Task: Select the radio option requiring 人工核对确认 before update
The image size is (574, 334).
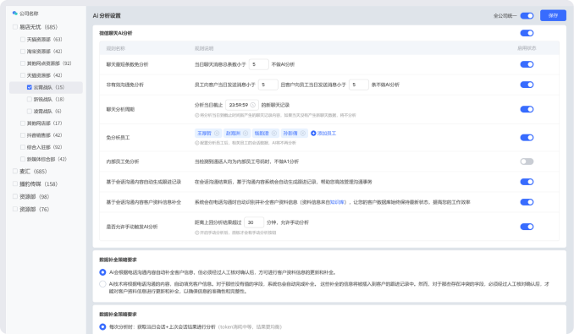Action: (x=102, y=272)
